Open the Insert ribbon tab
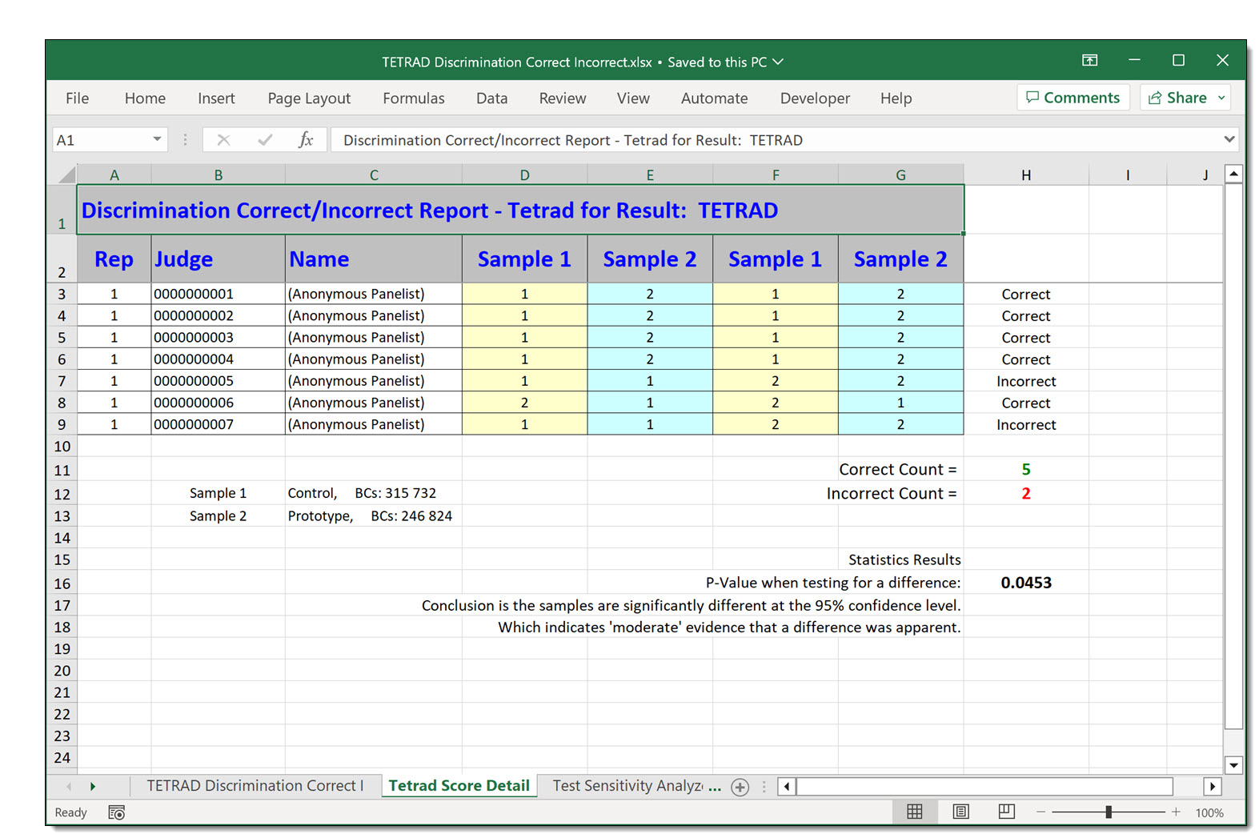This screenshot has height=838, width=1259. 216,98
